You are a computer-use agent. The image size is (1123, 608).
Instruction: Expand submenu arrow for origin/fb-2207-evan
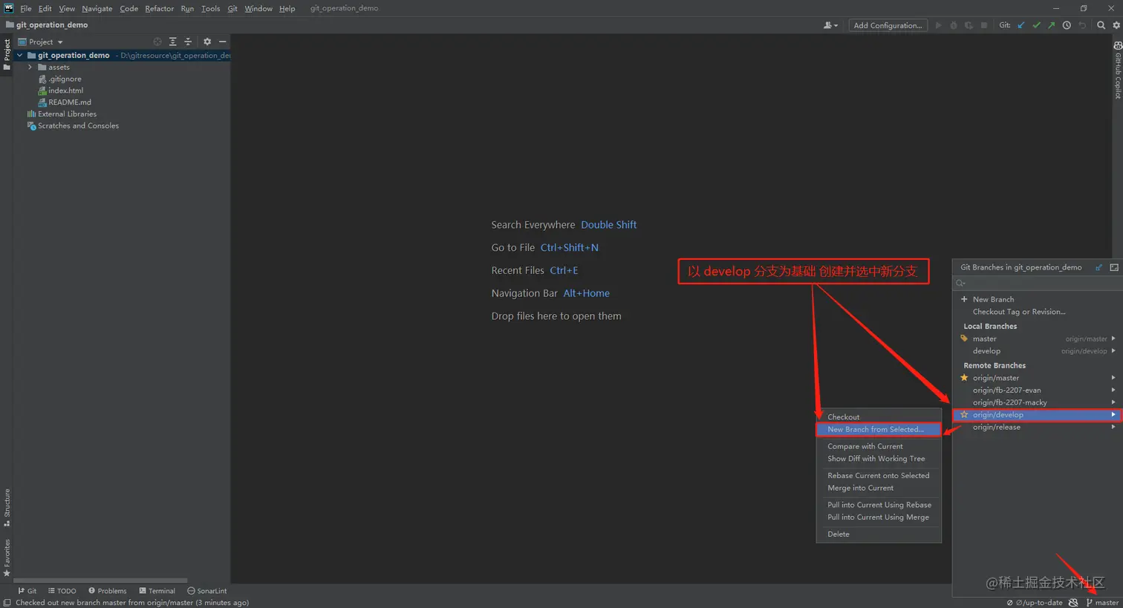(x=1113, y=390)
